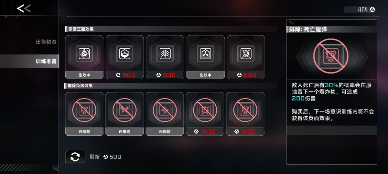Select the spiral target positive effect icon
This screenshot has width=388, height=174.
[x=246, y=53]
